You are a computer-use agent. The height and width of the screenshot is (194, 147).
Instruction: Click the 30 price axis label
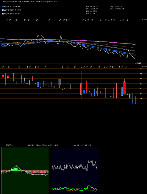pyautogui.click(x=141, y=94)
